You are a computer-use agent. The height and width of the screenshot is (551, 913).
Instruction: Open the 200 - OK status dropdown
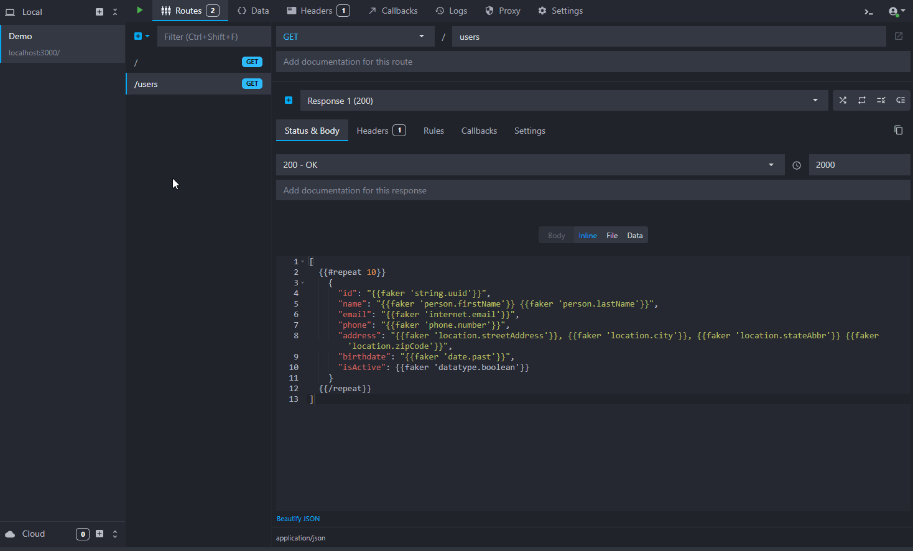(x=530, y=165)
